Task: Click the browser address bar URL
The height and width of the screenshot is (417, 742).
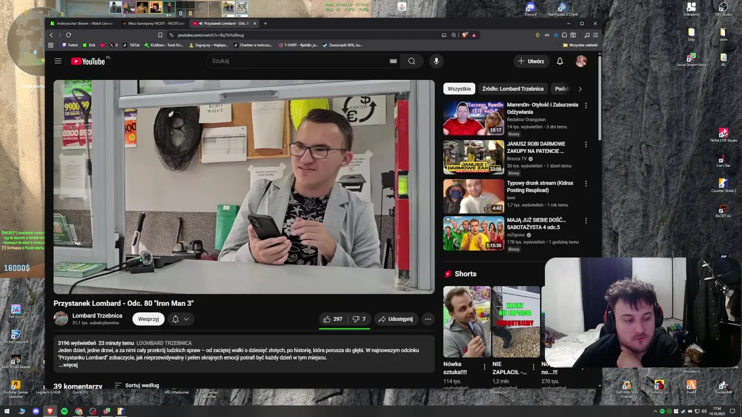Action: (210, 35)
